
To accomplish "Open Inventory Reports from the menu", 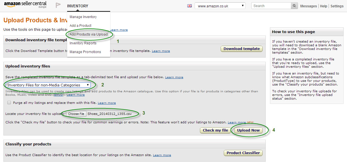I will pyautogui.click(x=83, y=43).
